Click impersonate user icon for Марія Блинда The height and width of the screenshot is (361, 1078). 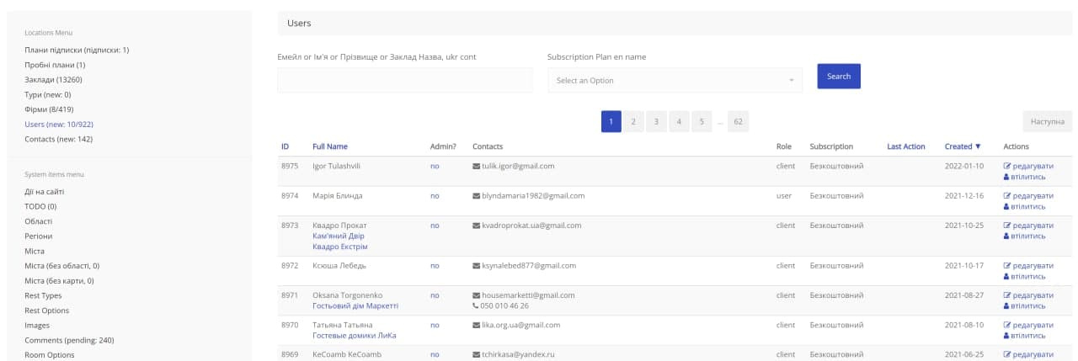1007,207
